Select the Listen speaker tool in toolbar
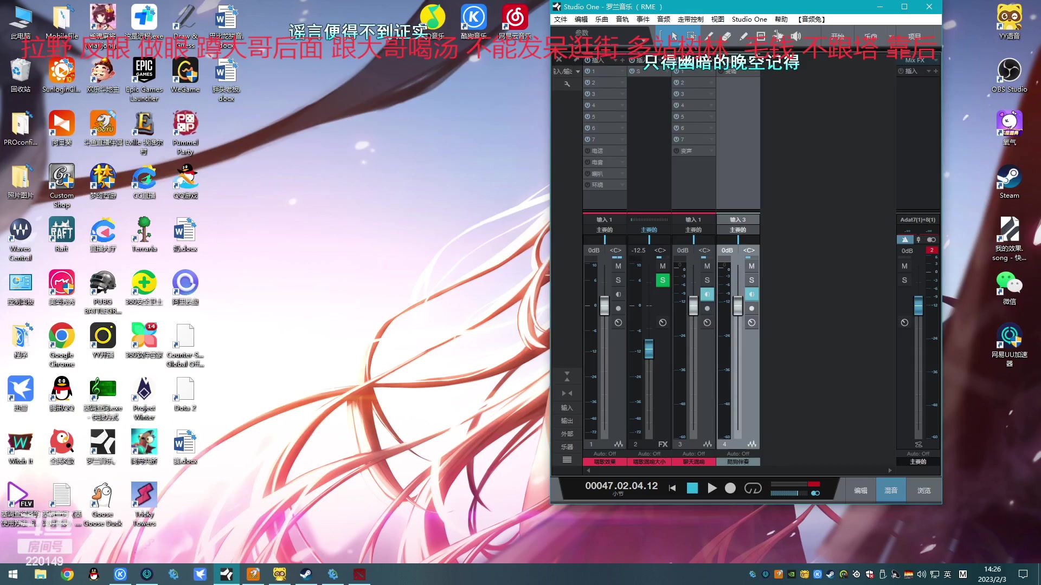Image resolution: width=1041 pixels, height=585 pixels. point(795,36)
